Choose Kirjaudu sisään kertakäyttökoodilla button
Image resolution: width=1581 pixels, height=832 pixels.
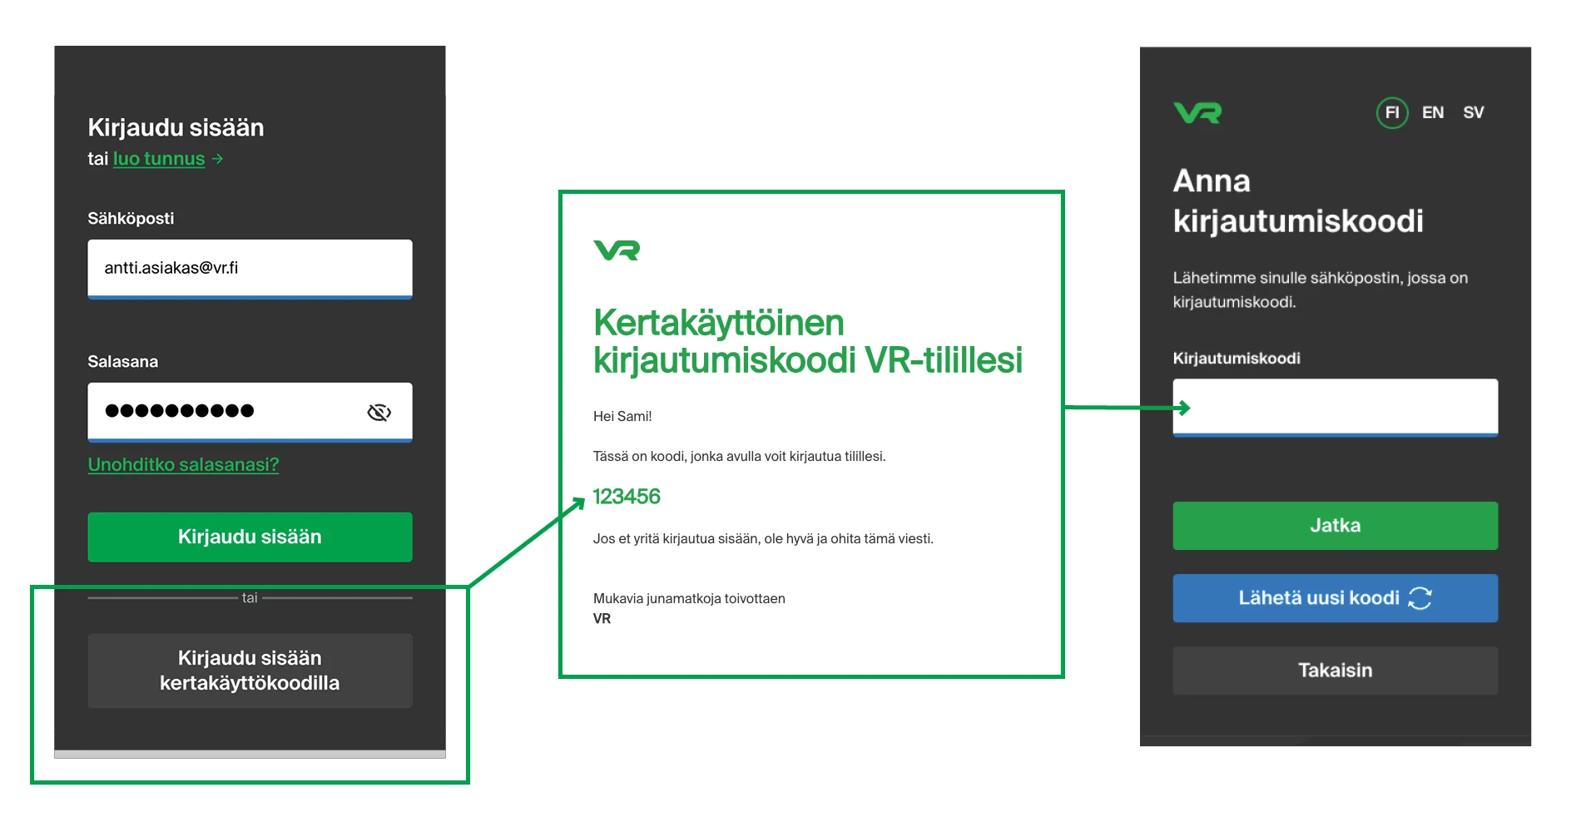[250, 671]
